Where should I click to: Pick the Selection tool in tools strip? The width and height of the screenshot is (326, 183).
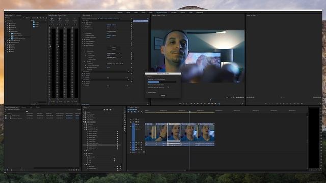pyautogui.click(x=125, y=110)
